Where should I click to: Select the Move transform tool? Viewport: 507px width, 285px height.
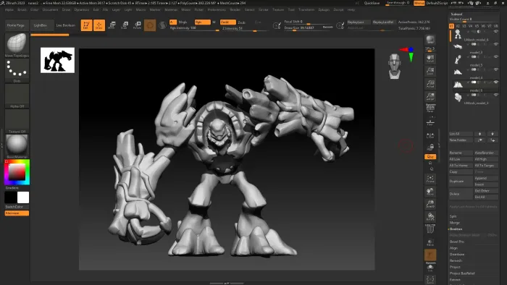[x=112, y=25]
